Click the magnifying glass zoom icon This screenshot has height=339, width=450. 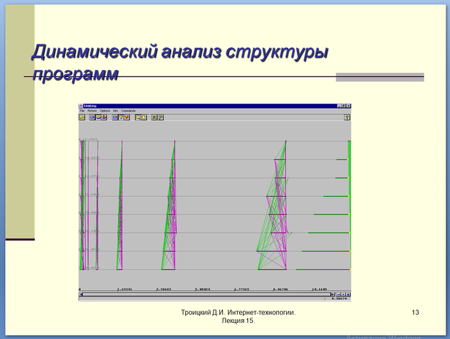138,117
